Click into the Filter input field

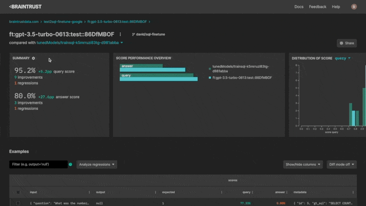[38, 164]
